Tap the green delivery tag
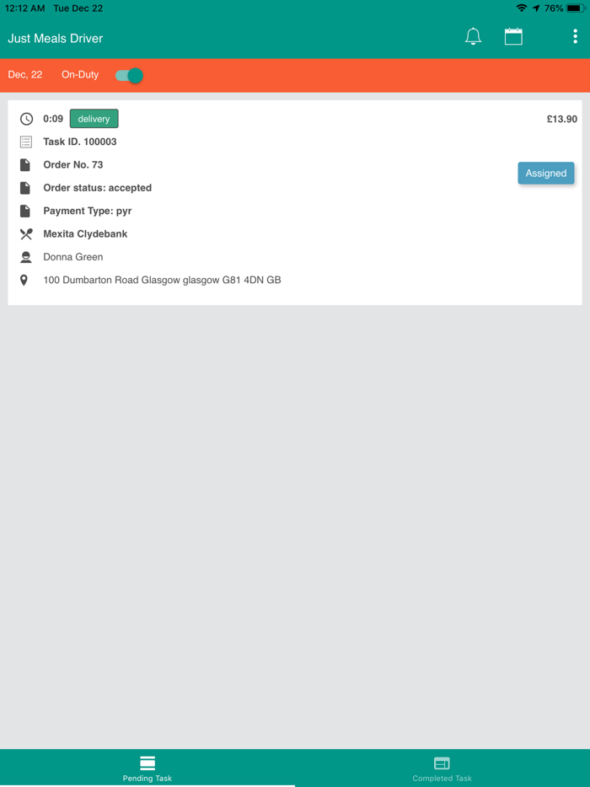Viewport: 590px width, 787px height. point(94,119)
